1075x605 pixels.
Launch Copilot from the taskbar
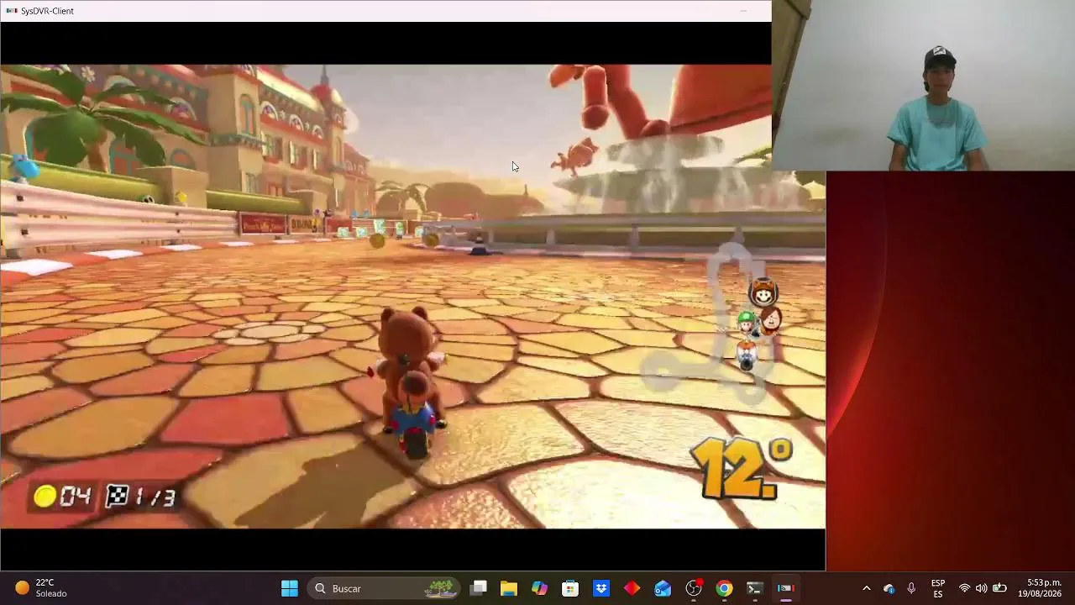(539, 588)
